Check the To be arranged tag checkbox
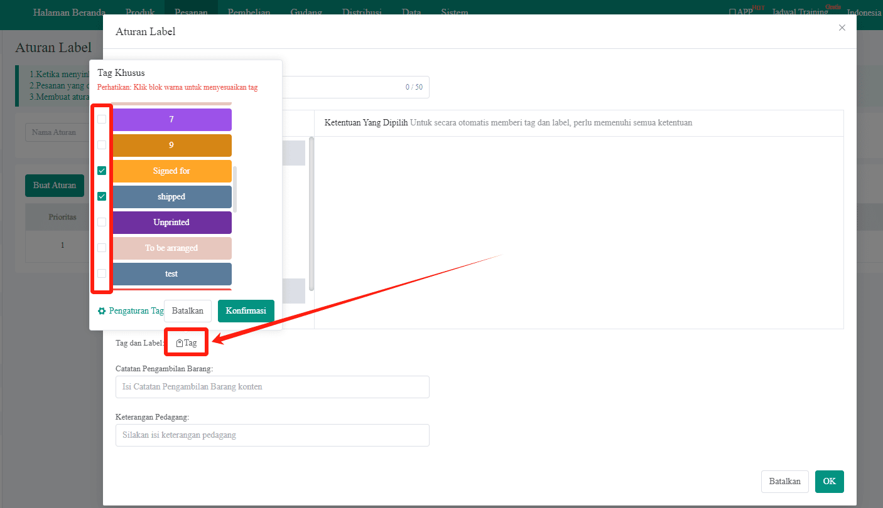Image resolution: width=883 pixels, height=508 pixels. (x=102, y=248)
